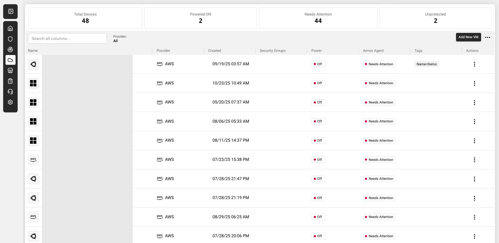The image size is (499, 243).
Task: Open actions menu for the 09/19/25 row
Action: pos(474,64)
